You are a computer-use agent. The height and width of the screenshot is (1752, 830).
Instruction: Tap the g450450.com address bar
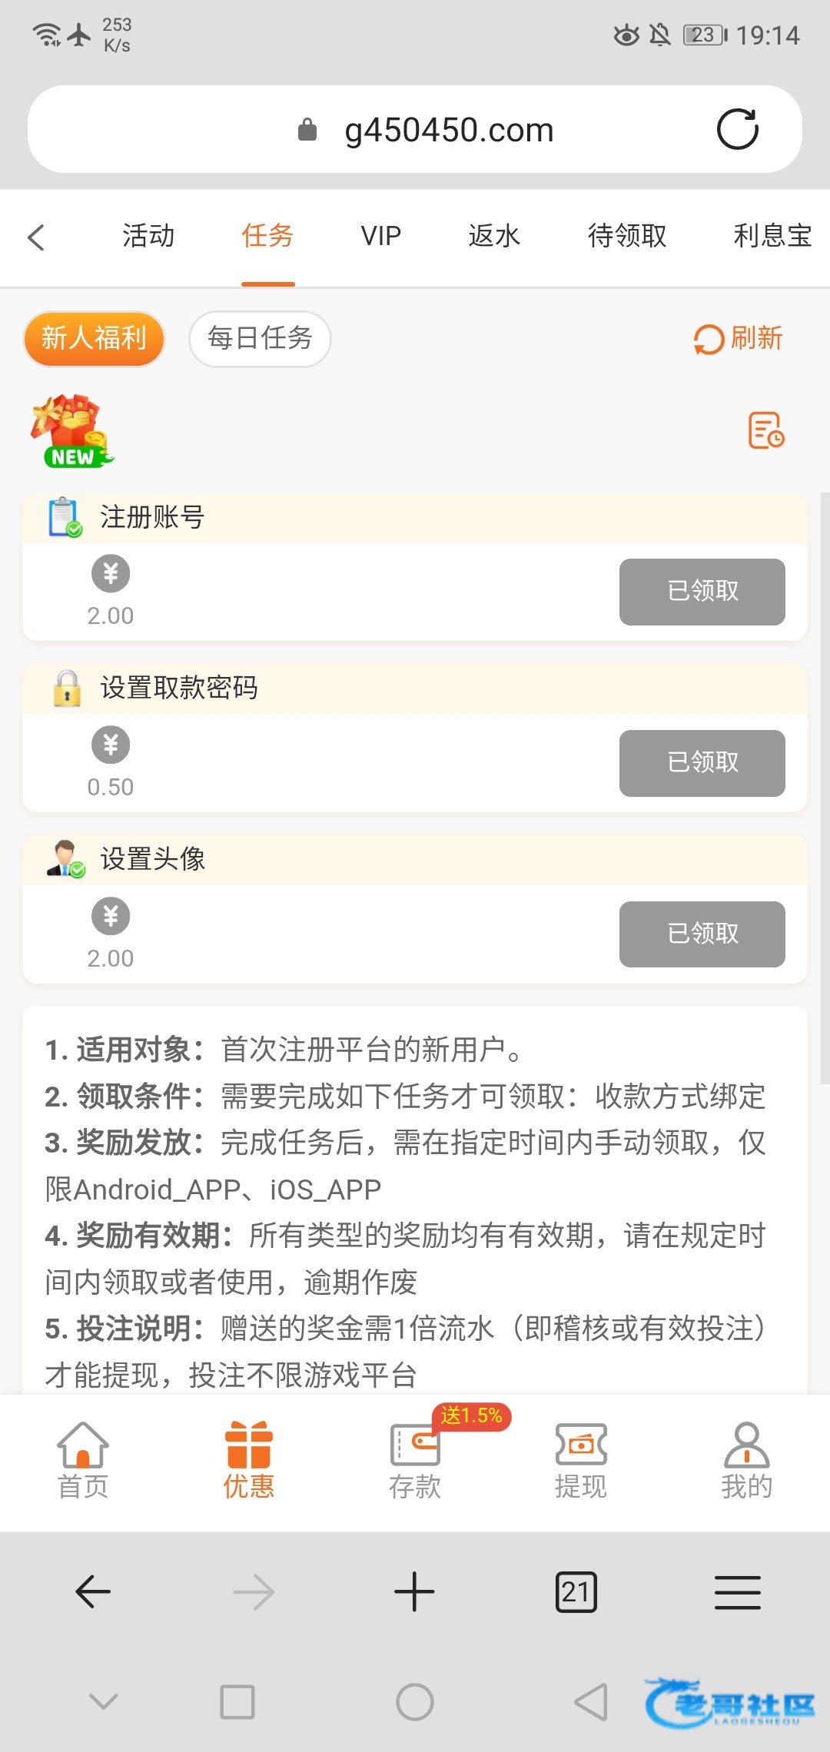coord(449,130)
